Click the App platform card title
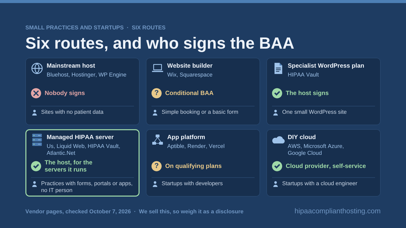406x228 pixels. (x=186, y=137)
